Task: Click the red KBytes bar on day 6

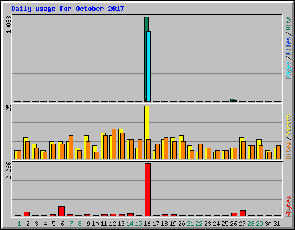Action: pos(61,211)
